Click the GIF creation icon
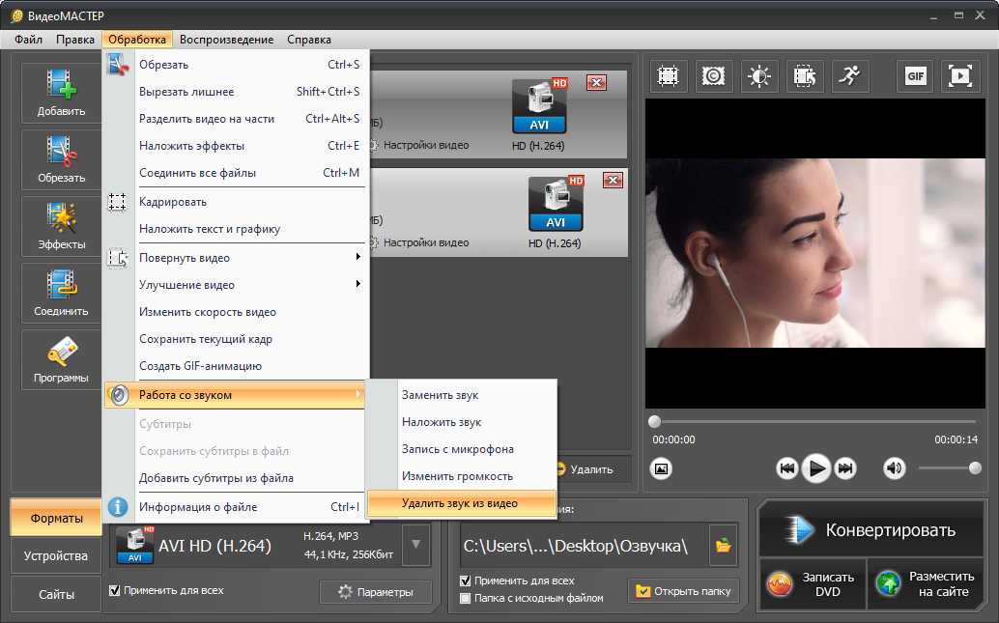The image size is (999, 623). (915, 76)
